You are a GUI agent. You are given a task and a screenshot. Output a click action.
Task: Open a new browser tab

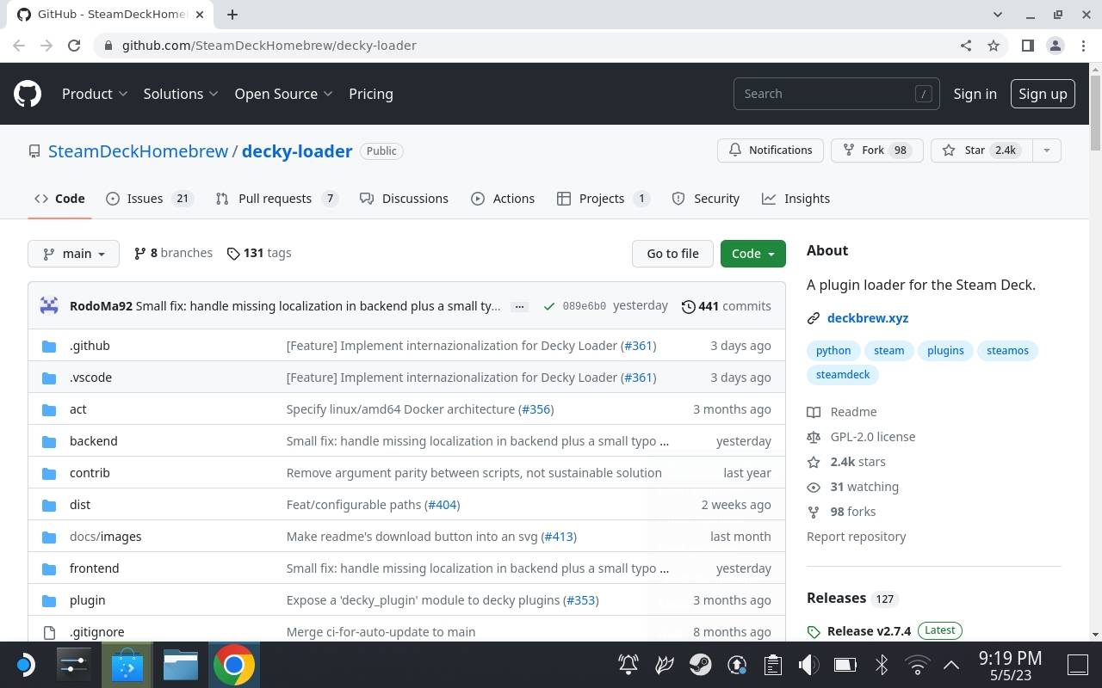pos(232,14)
